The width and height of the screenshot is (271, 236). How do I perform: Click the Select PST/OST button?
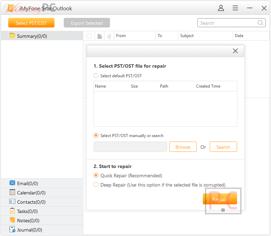31,23
